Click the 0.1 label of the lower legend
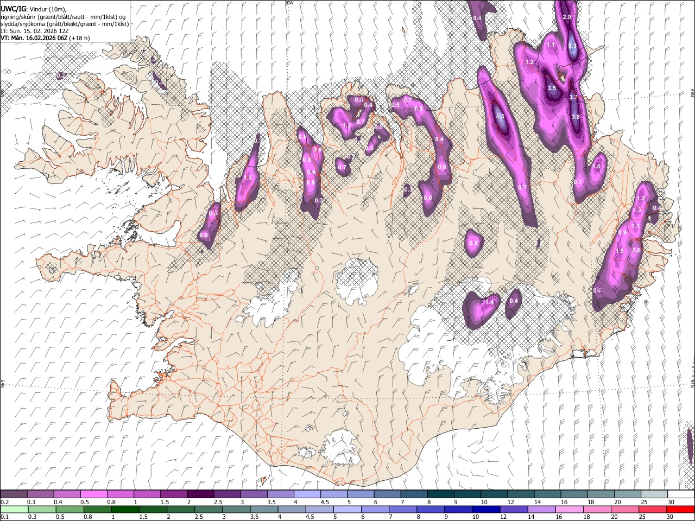The image size is (695, 521). [4, 517]
